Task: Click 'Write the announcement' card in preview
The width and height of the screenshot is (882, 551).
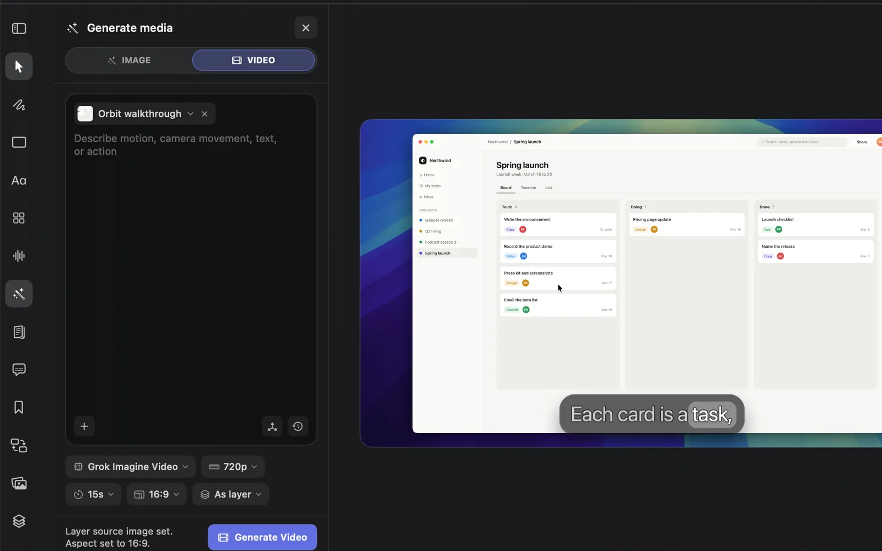Action: [x=558, y=224]
